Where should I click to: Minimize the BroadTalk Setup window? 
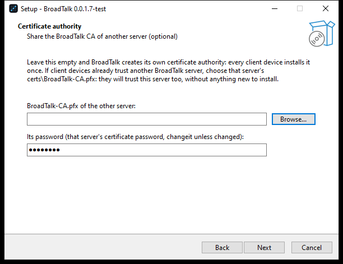click(x=275, y=9)
